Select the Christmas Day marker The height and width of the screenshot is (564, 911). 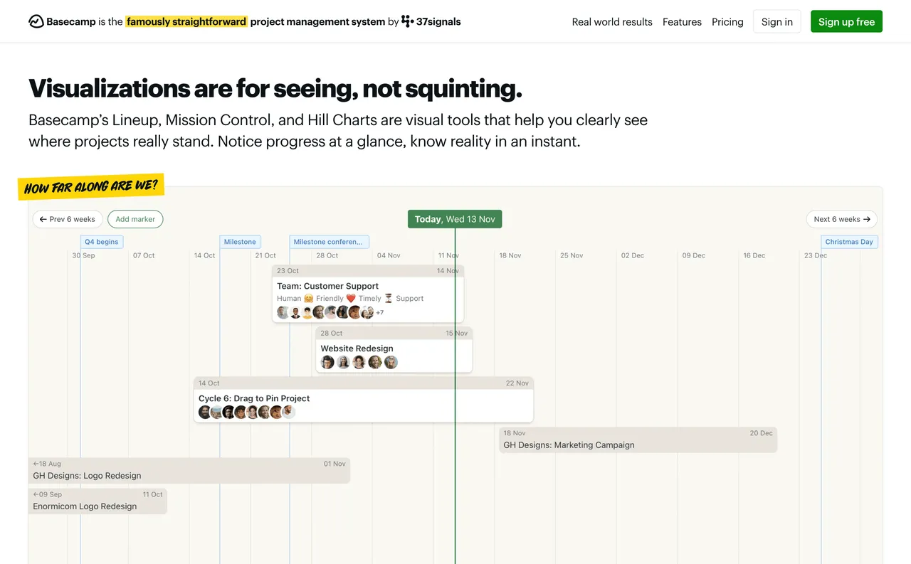pyautogui.click(x=849, y=242)
